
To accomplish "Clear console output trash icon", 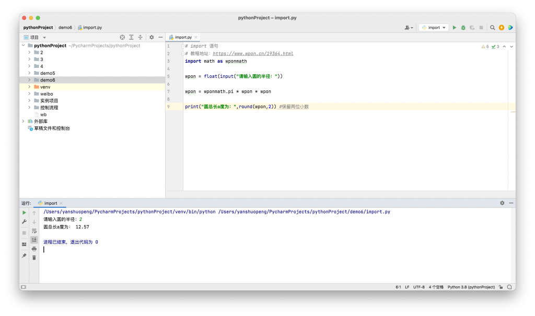I will click(x=34, y=258).
